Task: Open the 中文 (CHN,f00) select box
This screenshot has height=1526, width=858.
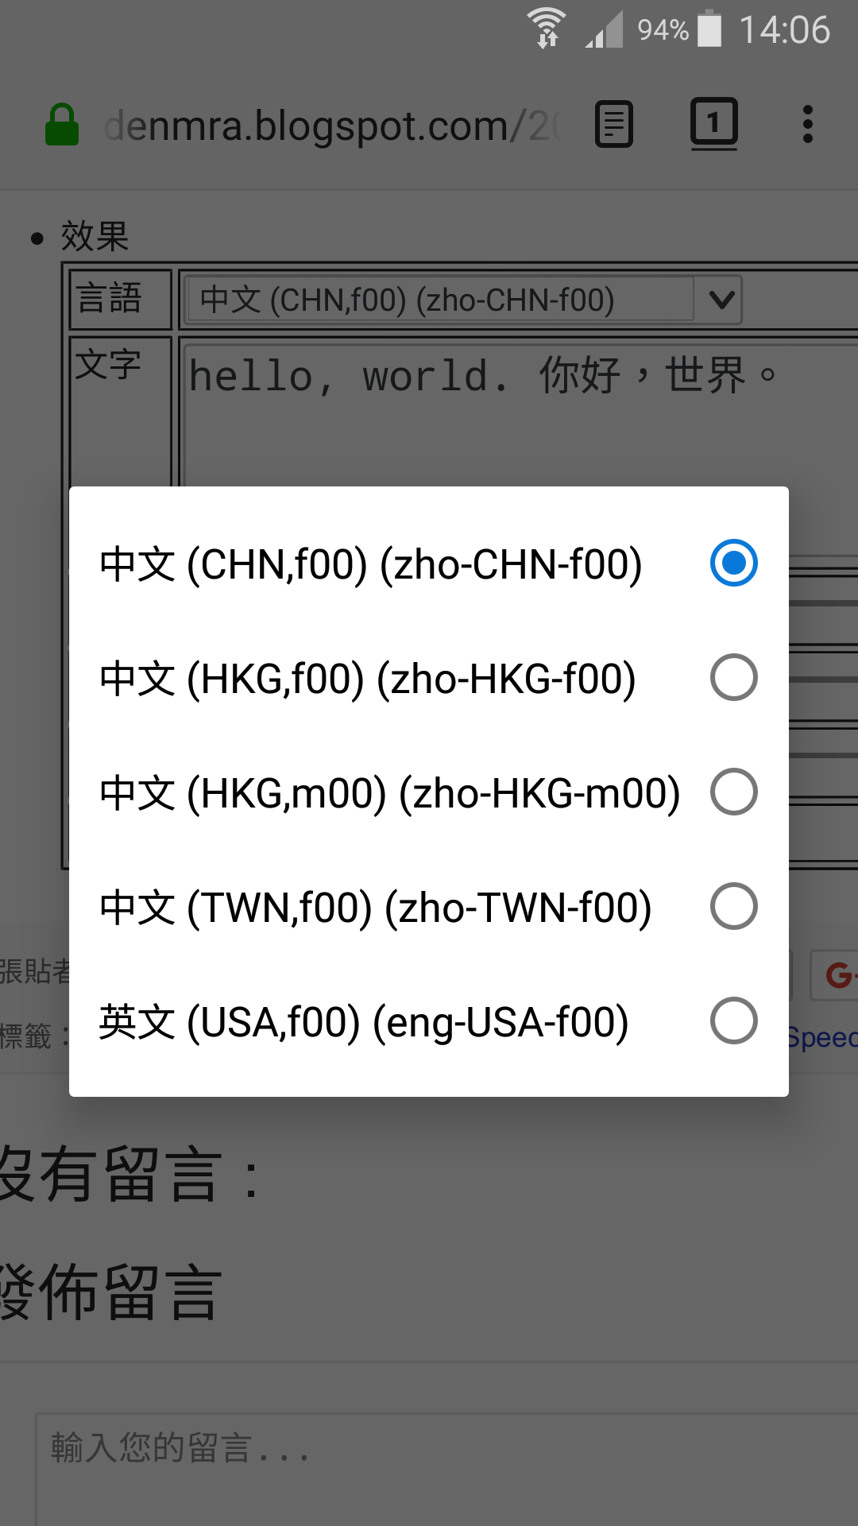Action: point(462,300)
